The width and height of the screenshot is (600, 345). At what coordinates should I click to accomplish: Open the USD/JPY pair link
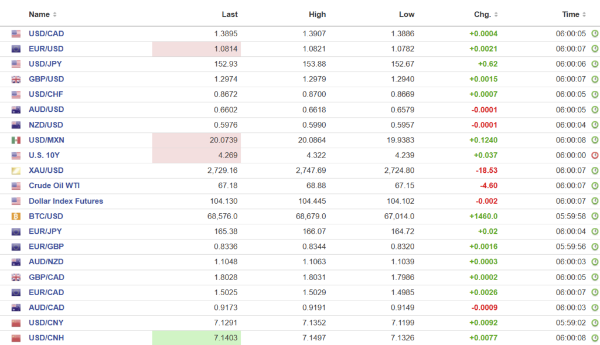[46, 64]
